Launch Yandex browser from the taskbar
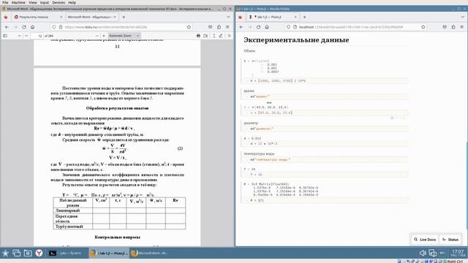468x263 pixels. tap(39, 254)
